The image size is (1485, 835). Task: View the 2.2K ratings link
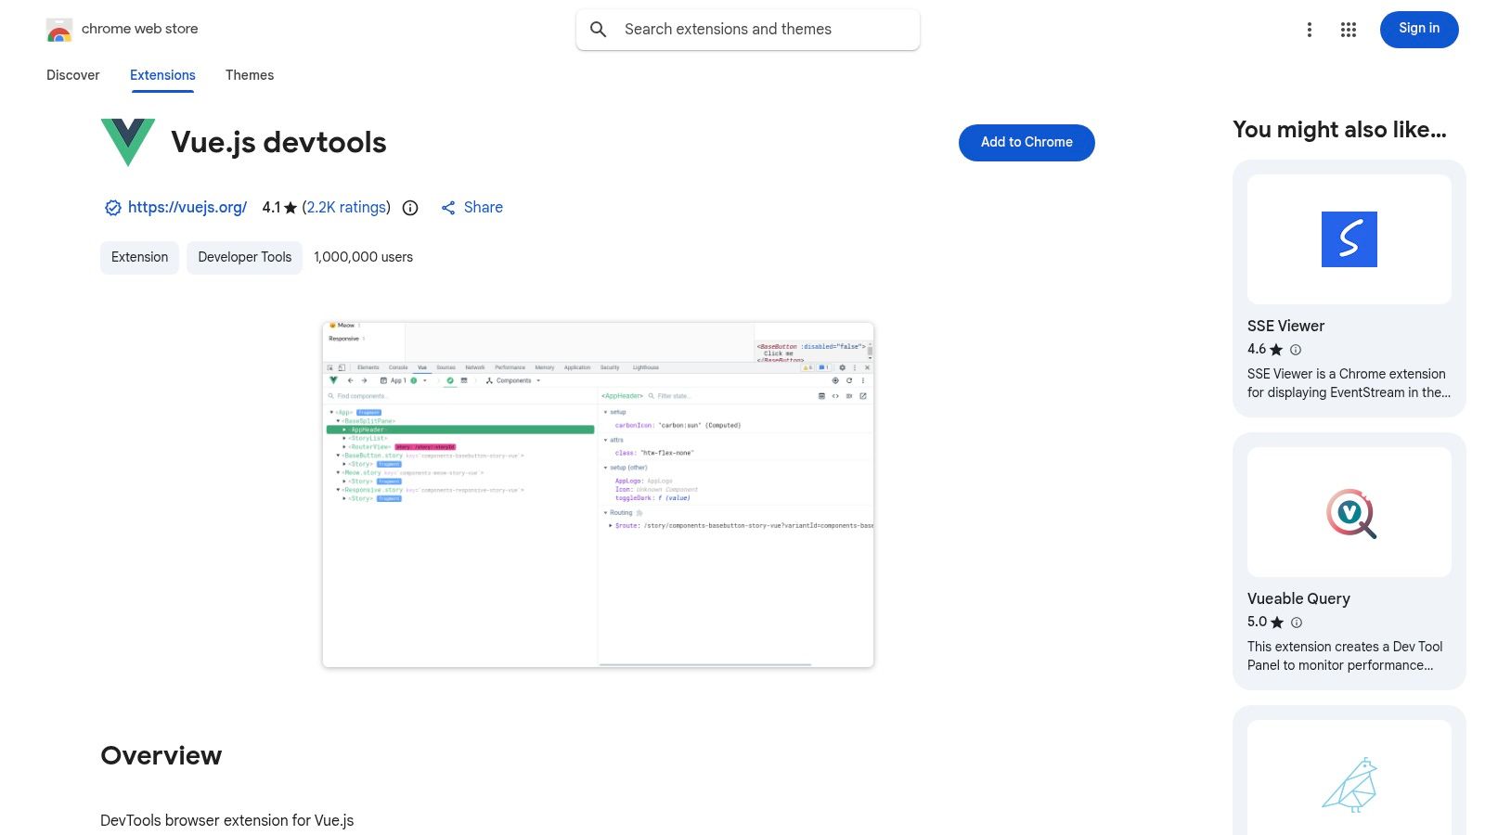344,207
